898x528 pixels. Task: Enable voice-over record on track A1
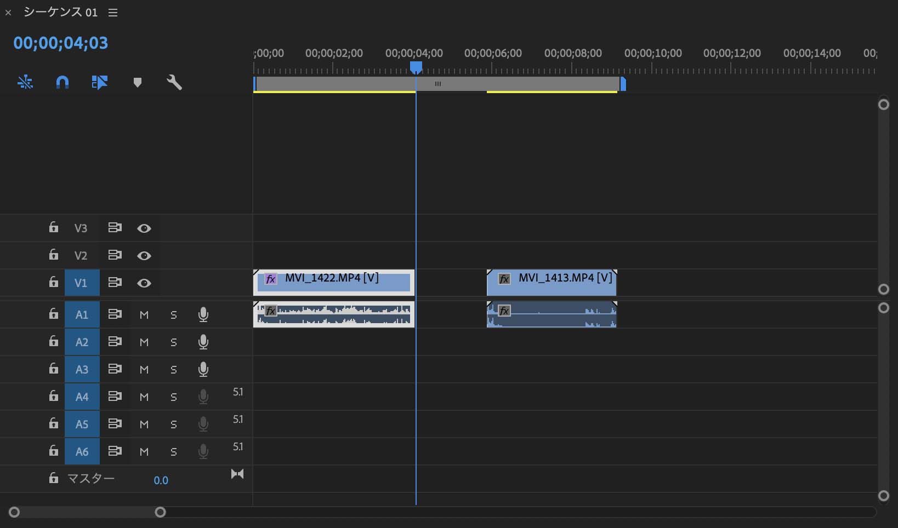pos(203,314)
